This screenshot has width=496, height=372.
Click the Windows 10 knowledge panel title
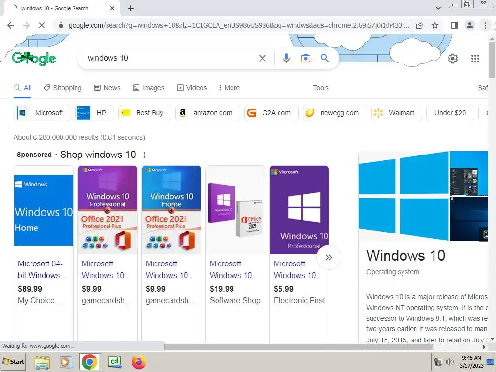click(405, 256)
